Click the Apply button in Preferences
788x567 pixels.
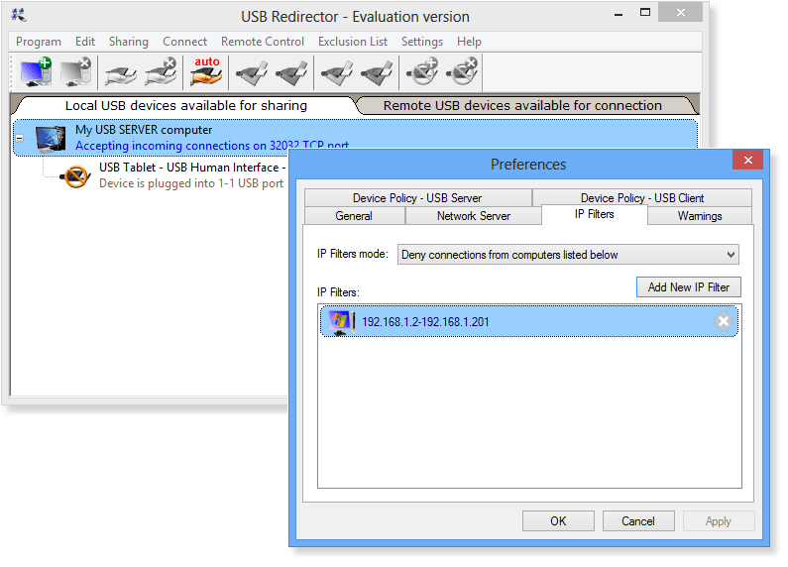pos(719,521)
